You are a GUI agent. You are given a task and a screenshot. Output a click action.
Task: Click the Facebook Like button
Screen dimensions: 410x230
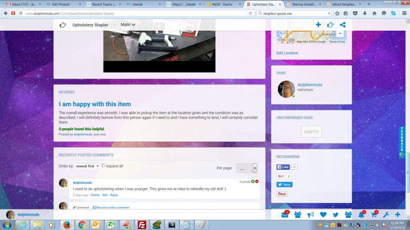(x=283, y=167)
